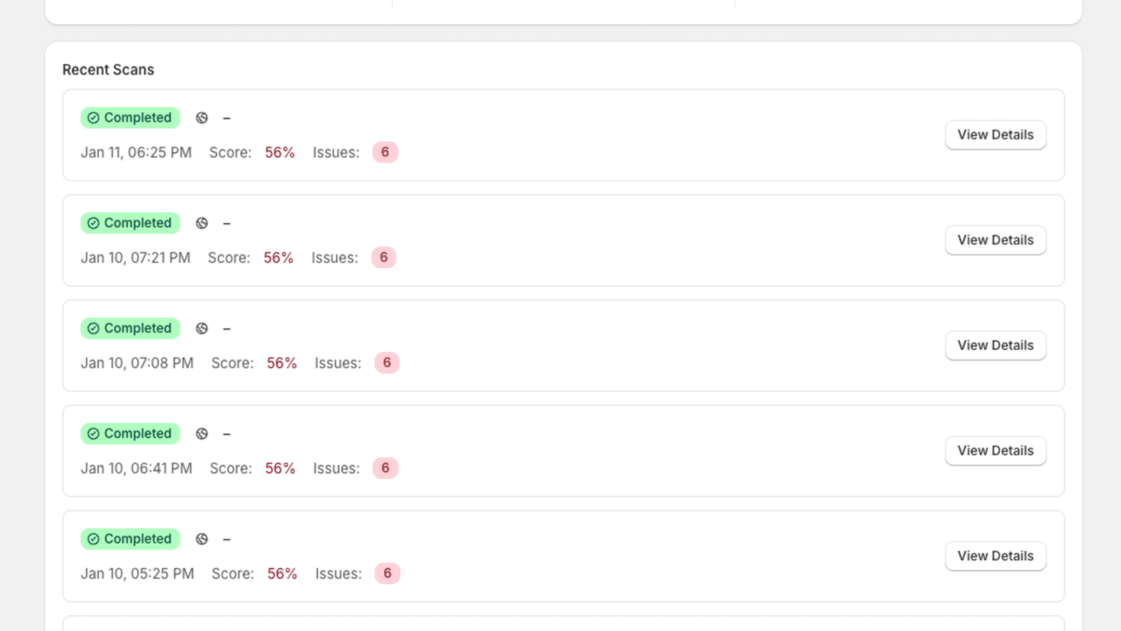1121x631 pixels.
Task: Click the Recent Scans heading
Action: (x=108, y=69)
